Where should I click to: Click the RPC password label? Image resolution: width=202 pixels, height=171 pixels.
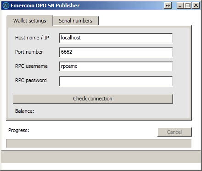coord(31,80)
